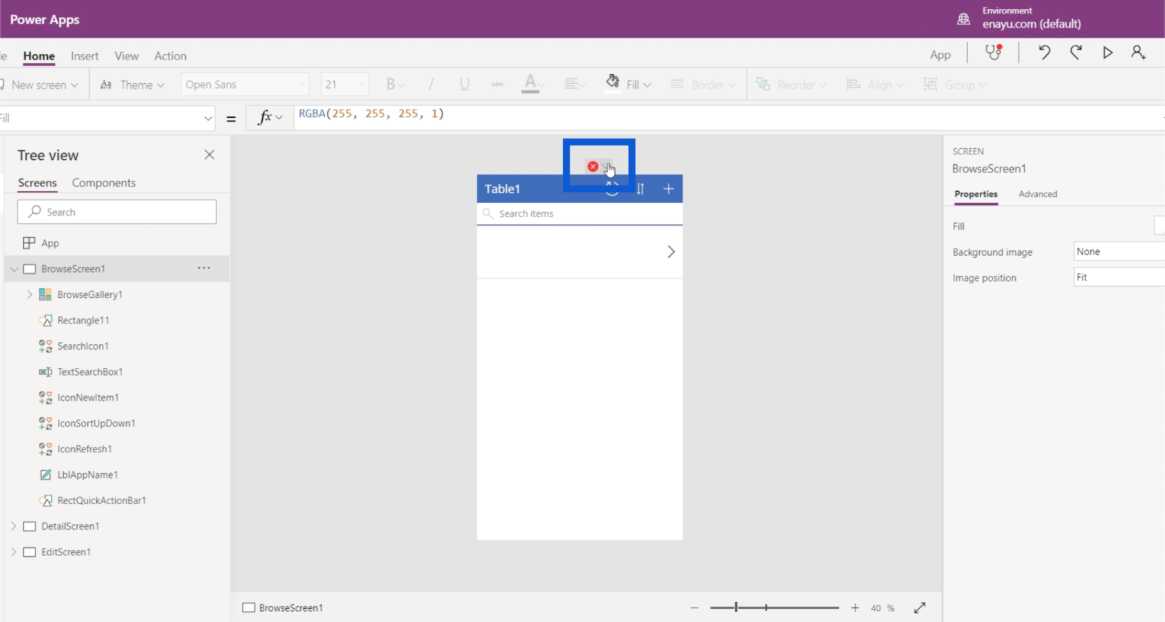
Task: Click the Tree view Search field
Action: [x=116, y=212]
